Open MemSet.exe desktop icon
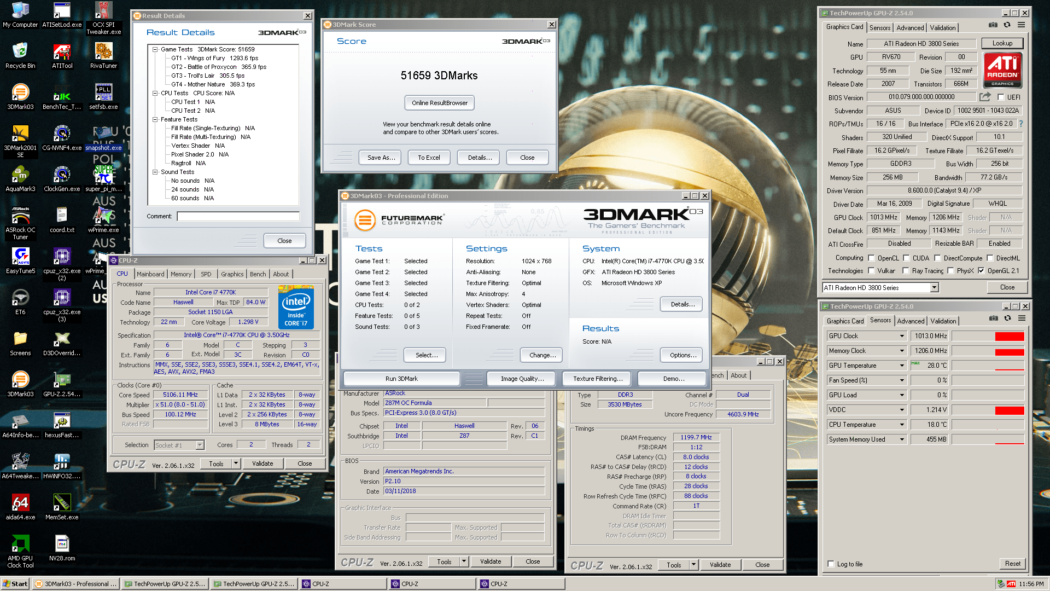The image size is (1050, 591). coord(62,507)
